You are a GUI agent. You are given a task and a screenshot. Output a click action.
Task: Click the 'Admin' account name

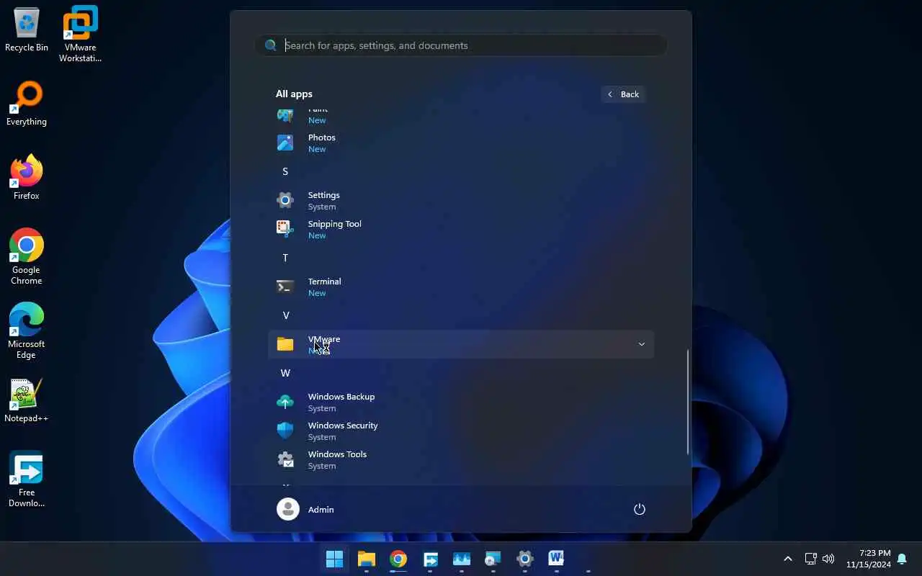[321, 510]
